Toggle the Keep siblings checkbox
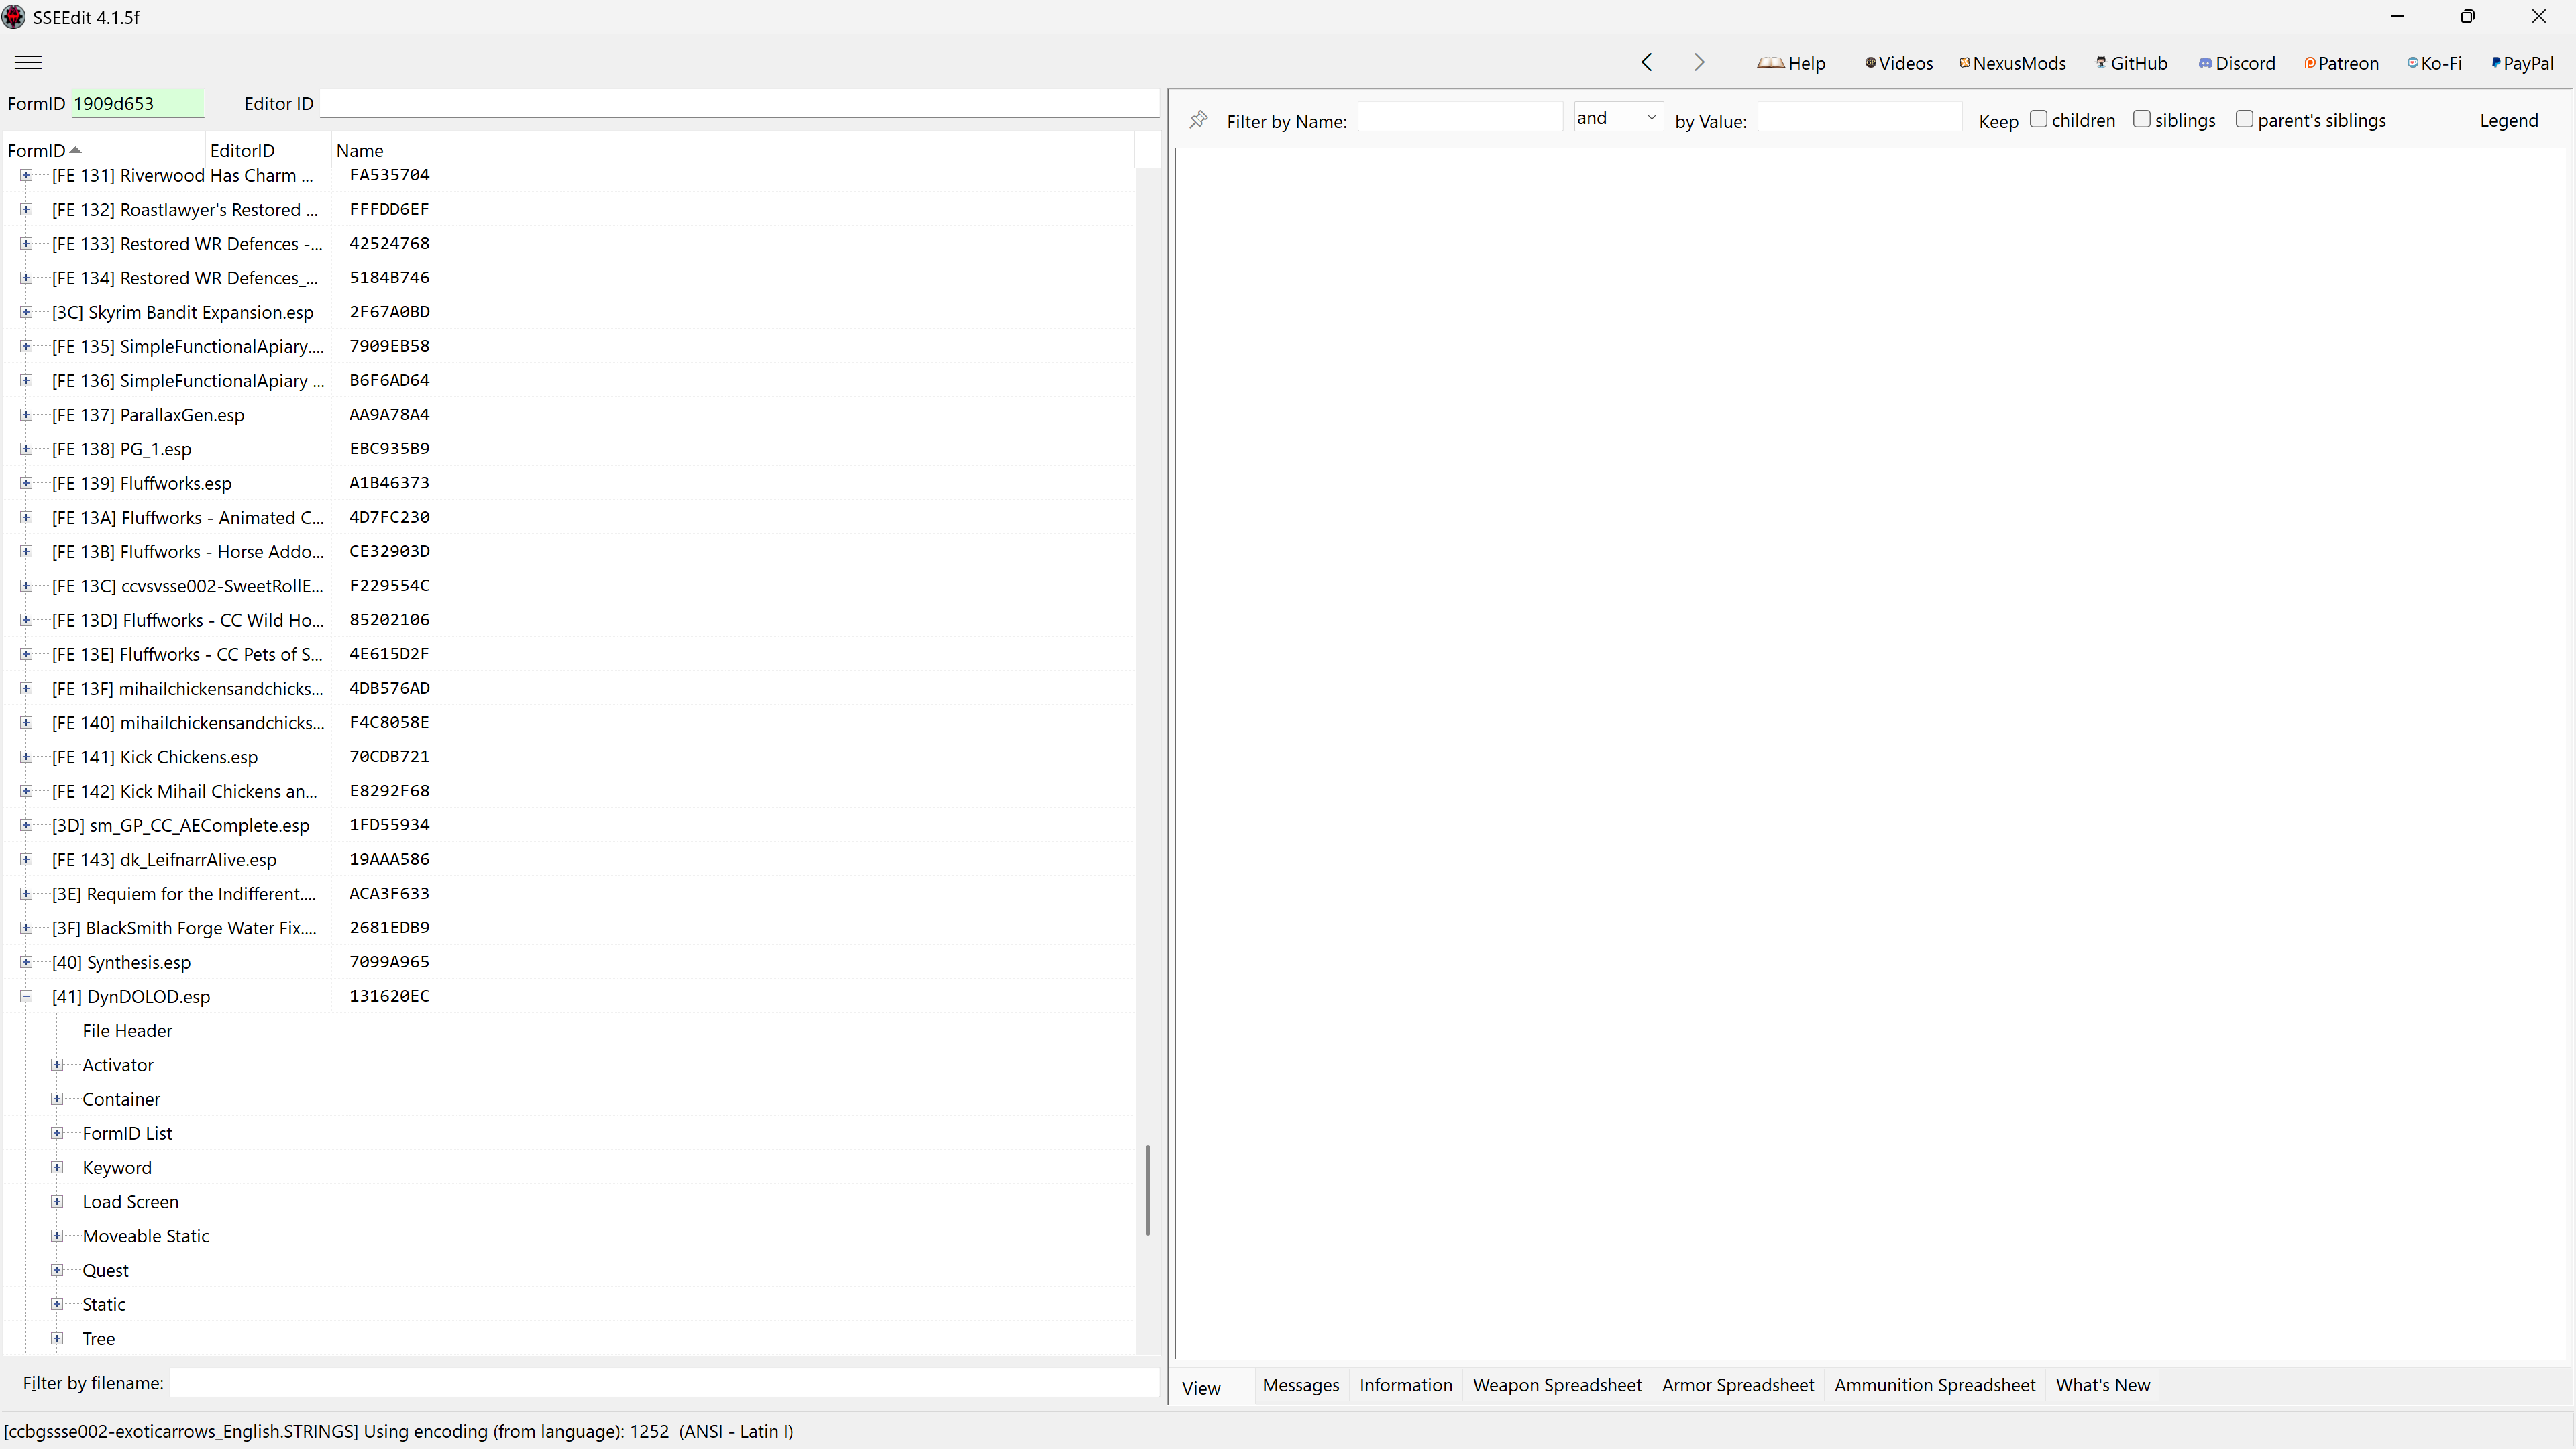 tap(2141, 119)
